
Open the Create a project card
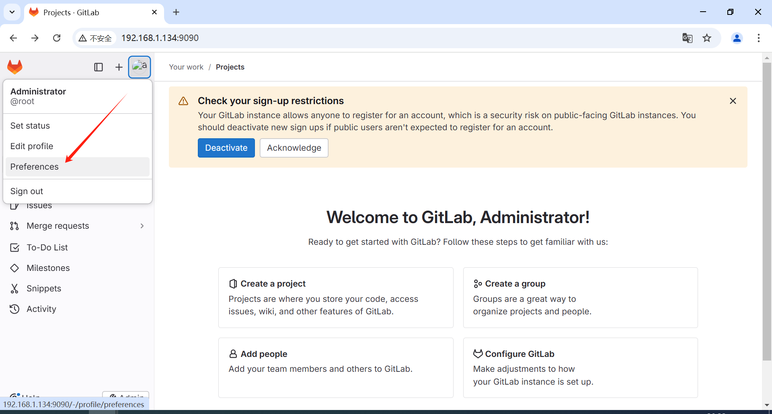336,297
